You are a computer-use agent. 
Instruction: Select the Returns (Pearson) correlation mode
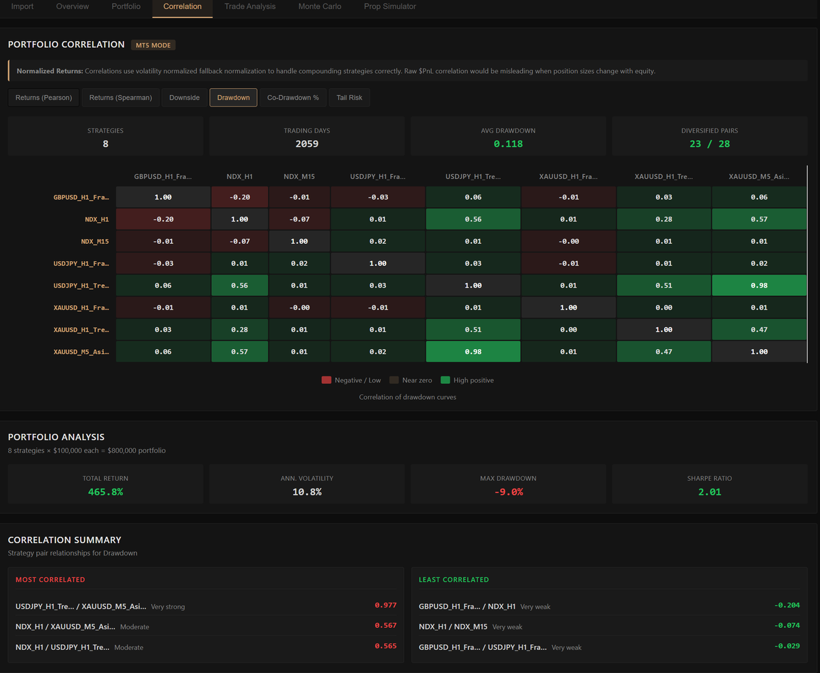(43, 97)
